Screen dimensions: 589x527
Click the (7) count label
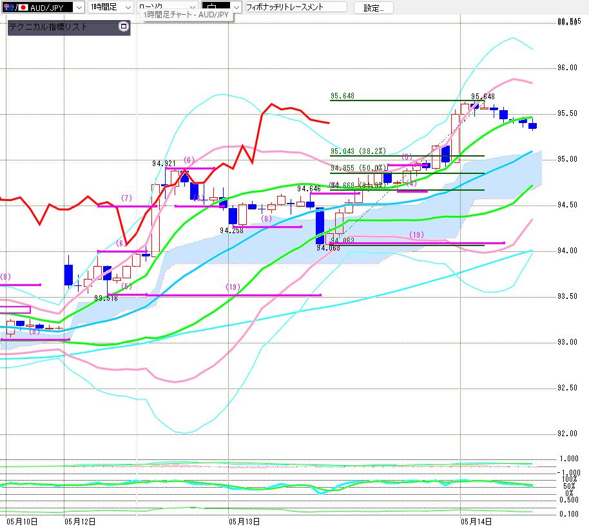(126, 198)
